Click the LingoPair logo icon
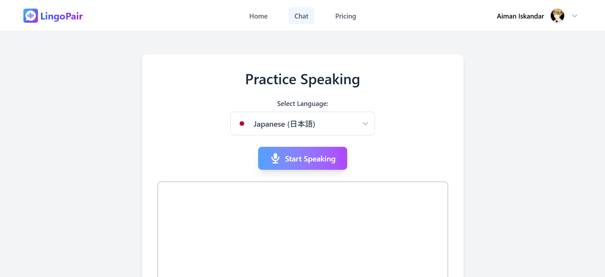The image size is (605, 277). (31, 16)
